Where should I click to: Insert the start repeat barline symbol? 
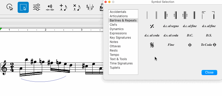click(166, 15)
